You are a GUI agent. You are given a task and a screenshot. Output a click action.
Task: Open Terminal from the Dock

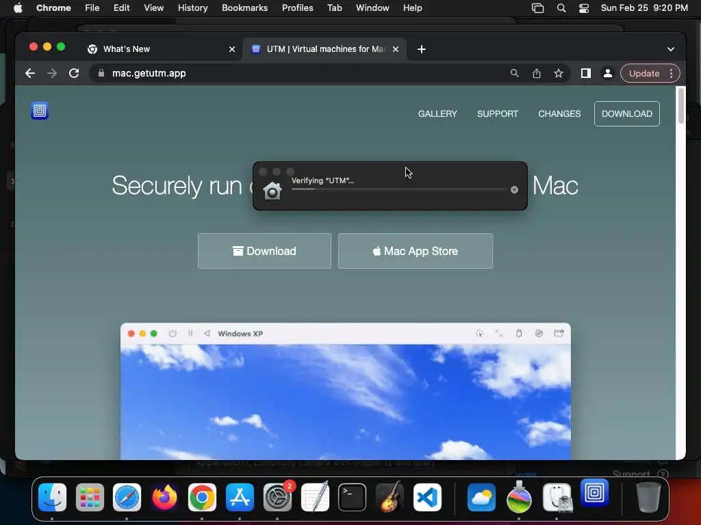point(353,497)
